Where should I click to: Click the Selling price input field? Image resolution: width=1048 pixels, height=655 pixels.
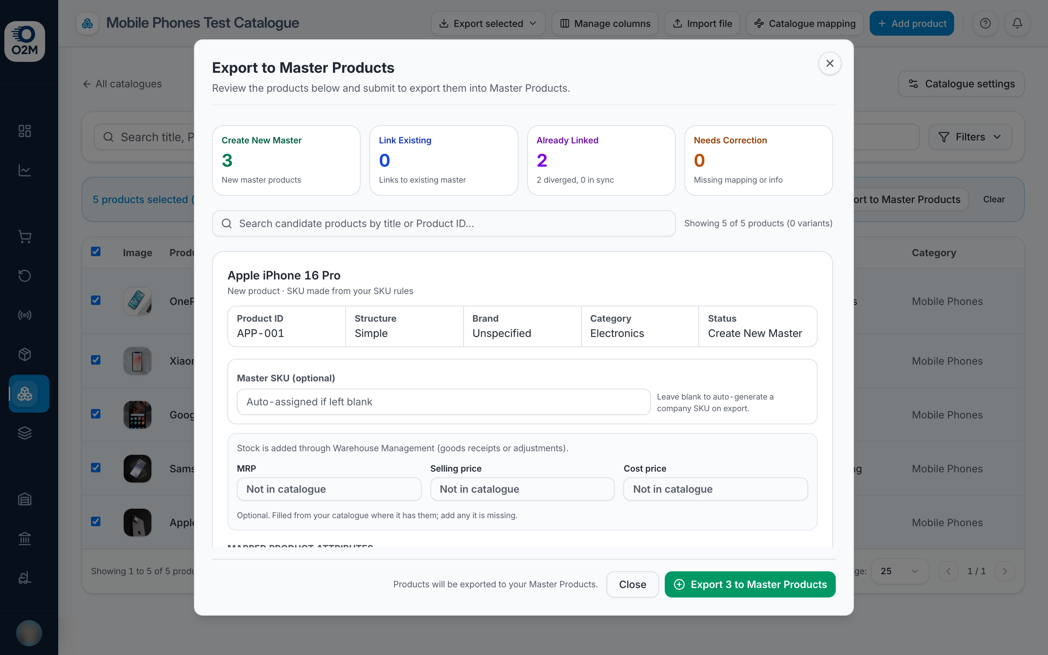click(522, 489)
